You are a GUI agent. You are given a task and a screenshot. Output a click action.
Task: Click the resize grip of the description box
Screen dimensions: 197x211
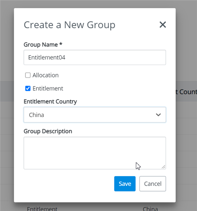(x=163, y=167)
